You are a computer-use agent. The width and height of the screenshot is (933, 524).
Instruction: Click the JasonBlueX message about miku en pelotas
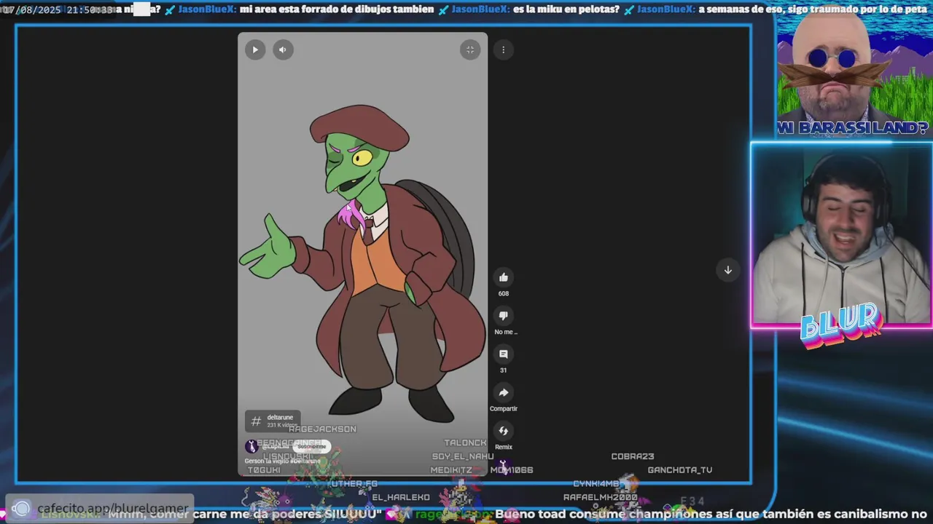click(535, 9)
